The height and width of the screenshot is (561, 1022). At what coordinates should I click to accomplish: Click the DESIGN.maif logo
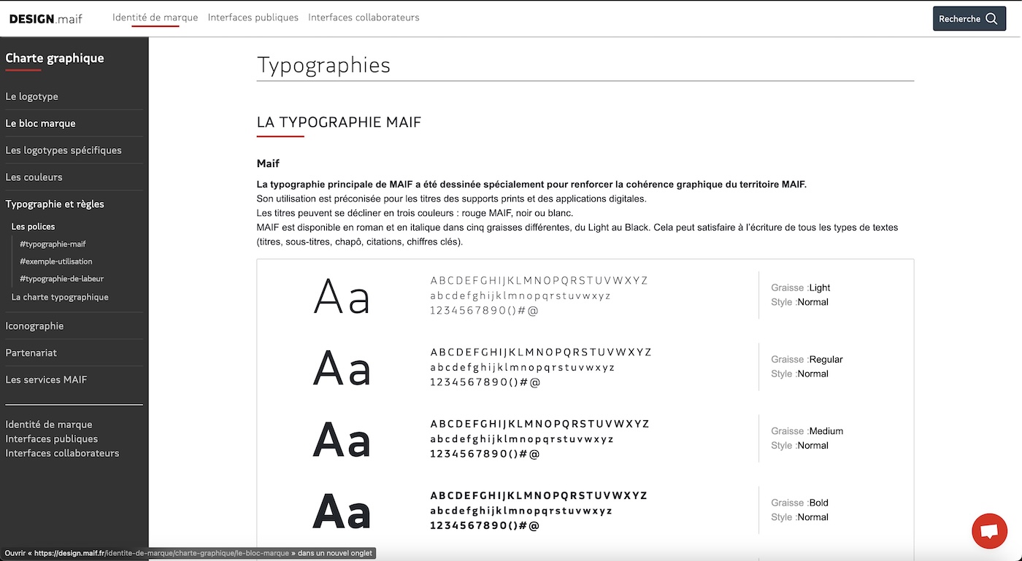tap(45, 18)
